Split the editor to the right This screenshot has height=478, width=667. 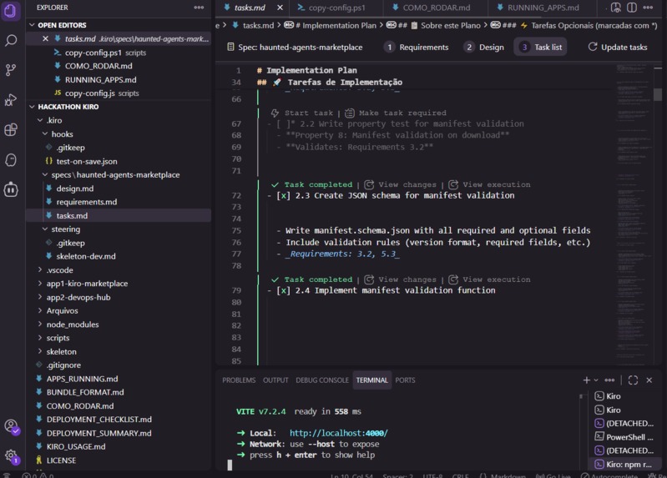[632, 8]
